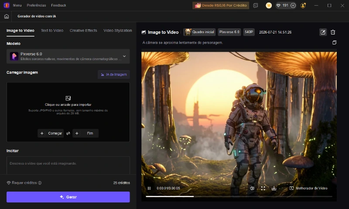Open the Menu item in the title bar
The width and height of the screenshot is (349, 209).
click(17, 5)
